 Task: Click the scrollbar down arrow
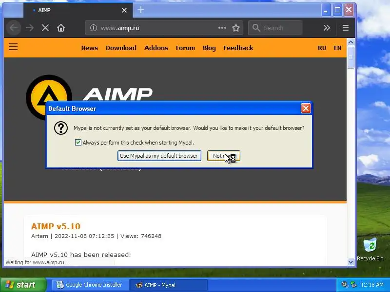351,262
